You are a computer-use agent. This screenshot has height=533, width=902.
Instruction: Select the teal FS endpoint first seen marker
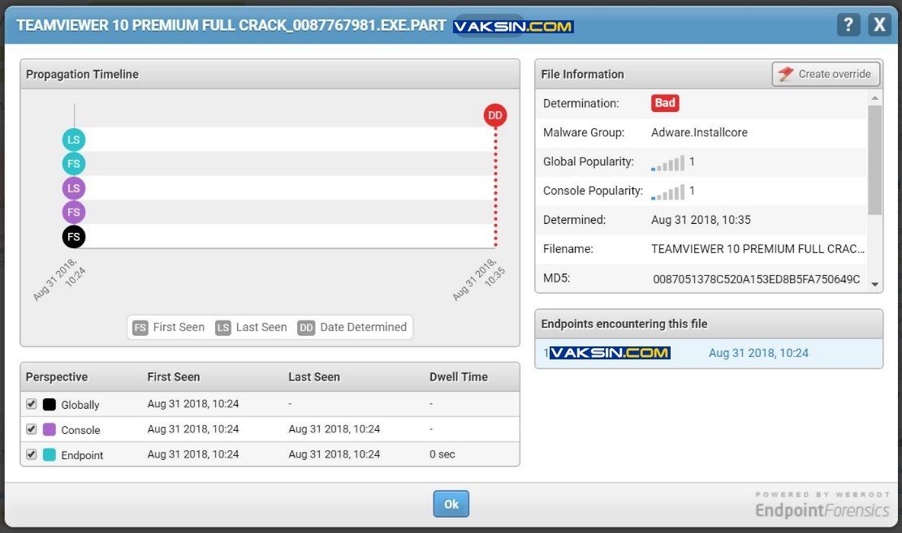(x=74, y=164)
